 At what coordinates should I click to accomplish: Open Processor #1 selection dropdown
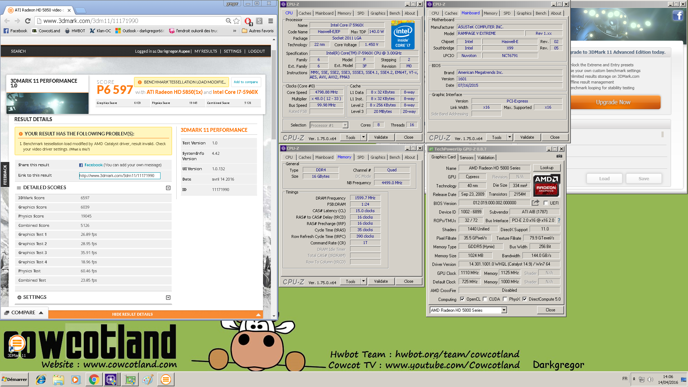[x=345, y=125]
